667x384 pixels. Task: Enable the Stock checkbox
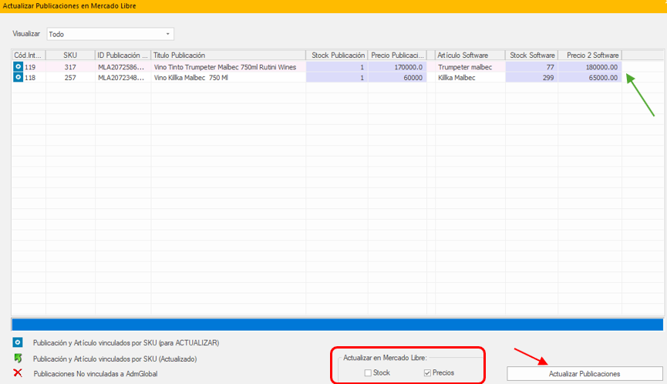click(x=368, y=373)
